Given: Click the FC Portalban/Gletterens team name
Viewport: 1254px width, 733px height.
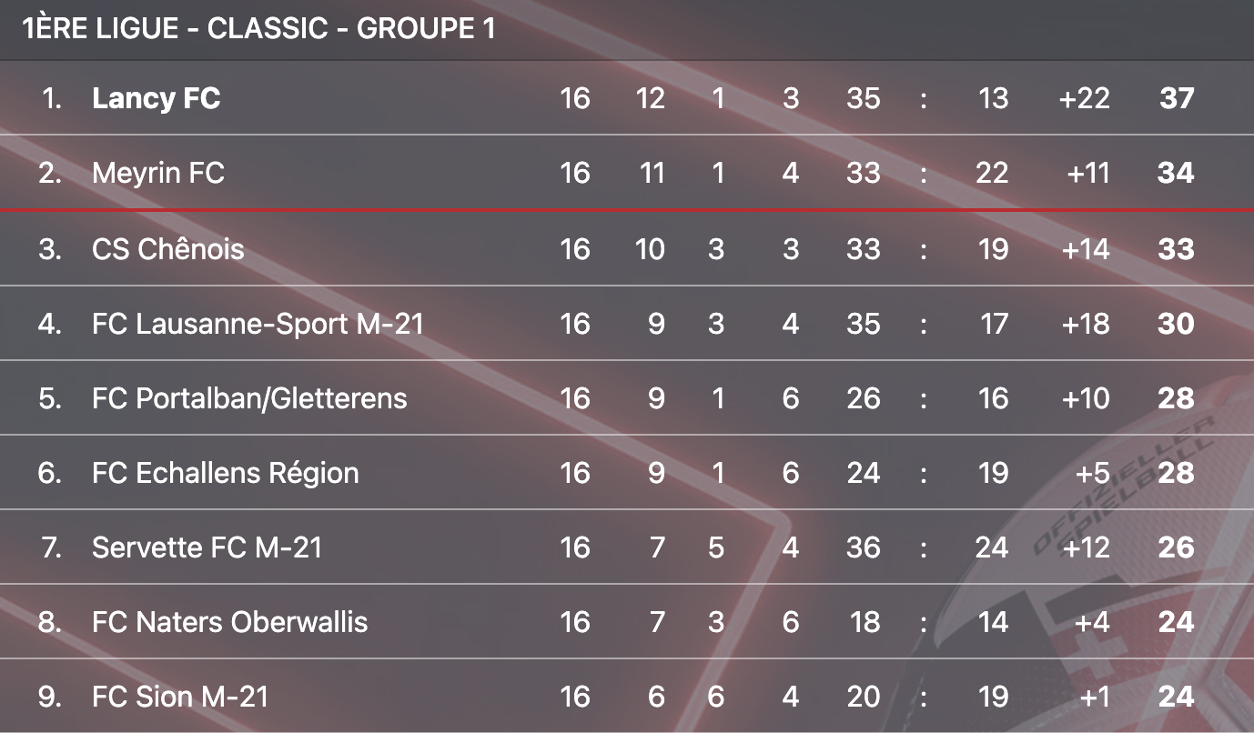Looking at the screenshot, I should (x=249, y=398).
